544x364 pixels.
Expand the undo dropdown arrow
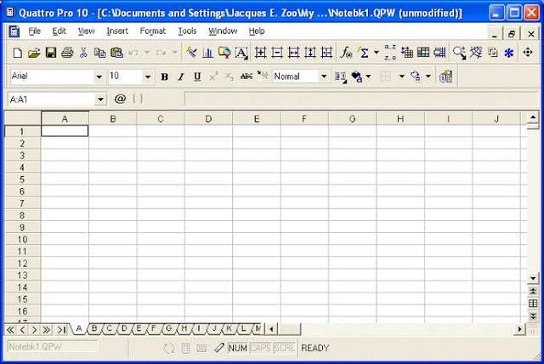coord(147,53)
